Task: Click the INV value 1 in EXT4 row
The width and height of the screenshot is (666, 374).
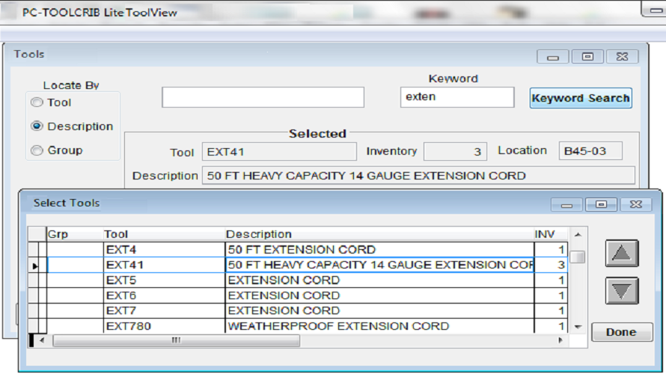Action: [x=551, y=250]
